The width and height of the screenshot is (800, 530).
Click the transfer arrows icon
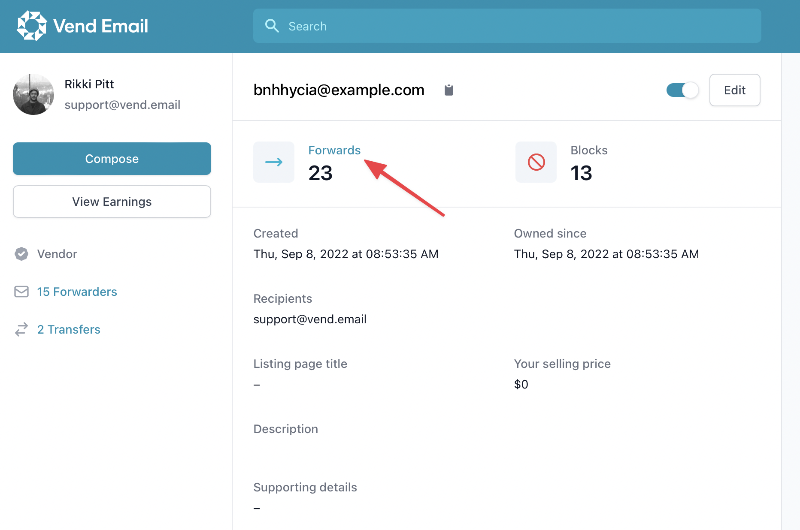[x=21, y=329]
